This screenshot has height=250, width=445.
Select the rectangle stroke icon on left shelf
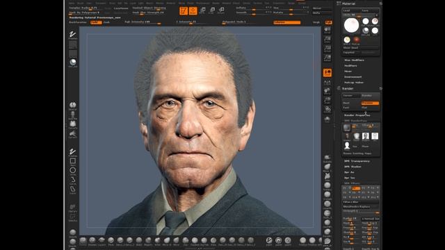[72, 161]
